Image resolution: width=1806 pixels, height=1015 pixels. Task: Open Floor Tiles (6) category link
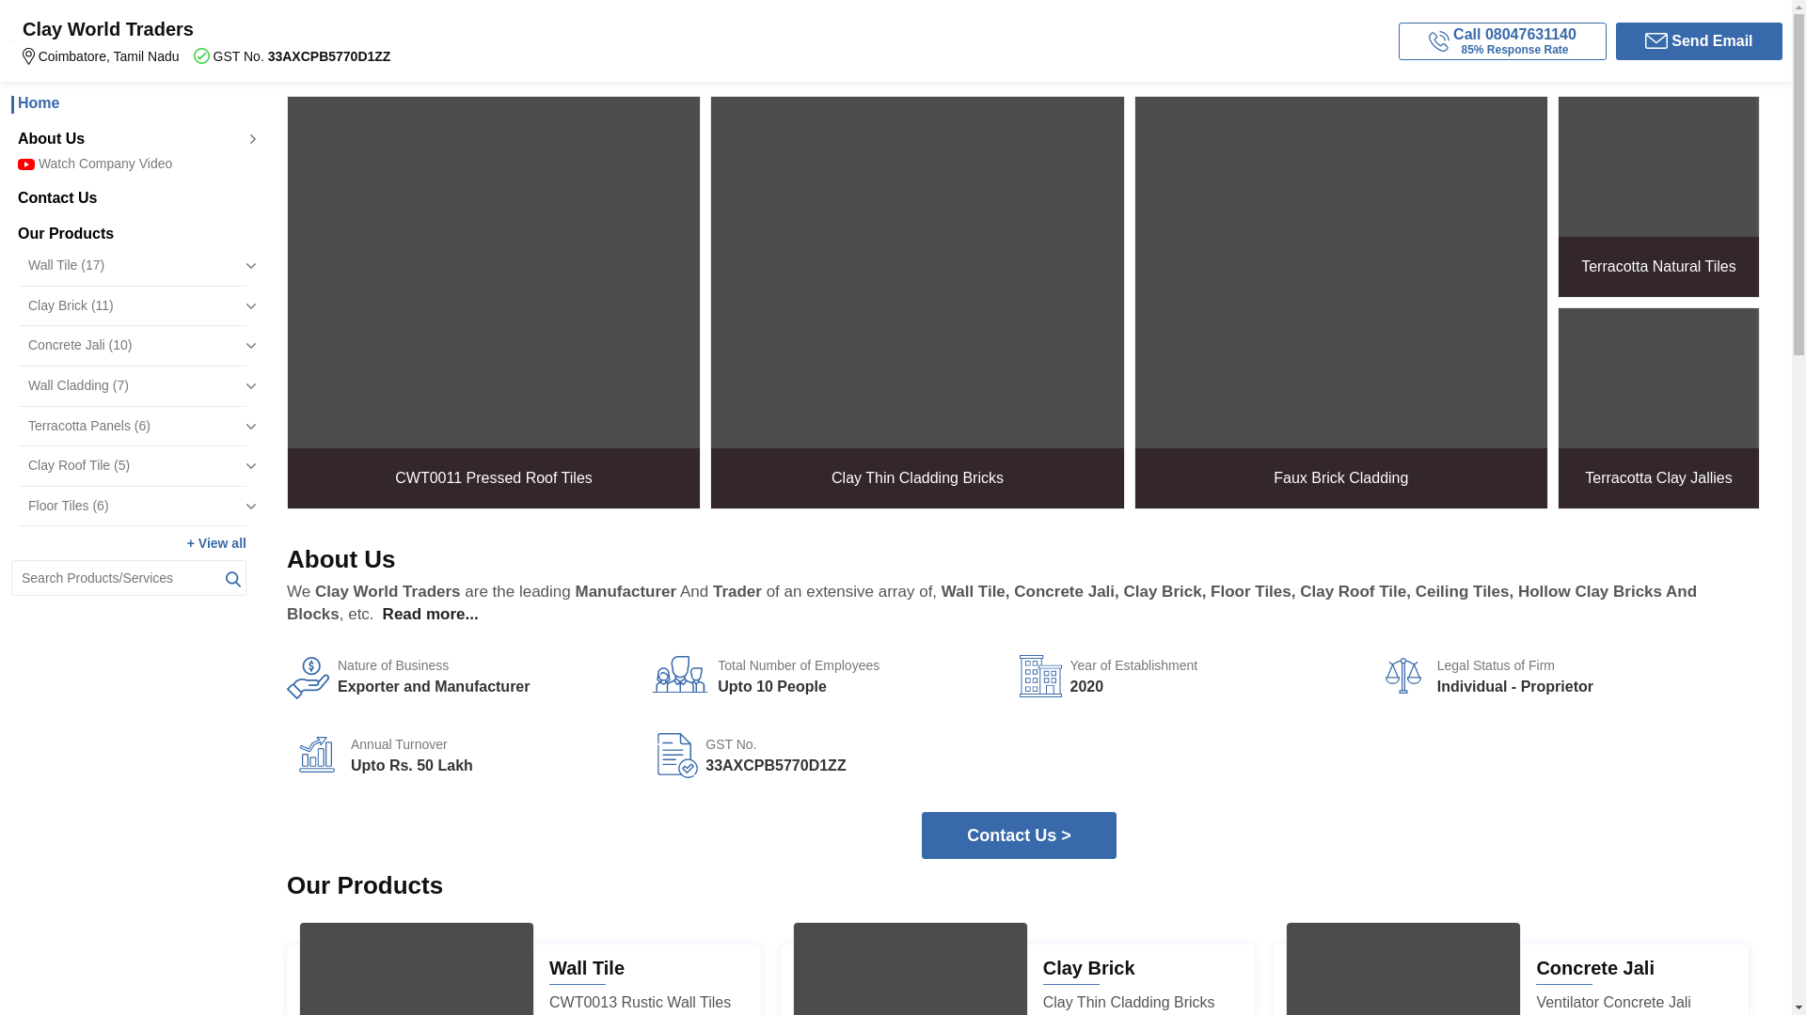(x=69, y=506)
